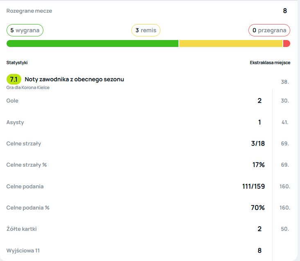The width and height of the screenshot is (300, 261).
Task: Click the Celne podania % value 70%
Action: click(258, 207)
